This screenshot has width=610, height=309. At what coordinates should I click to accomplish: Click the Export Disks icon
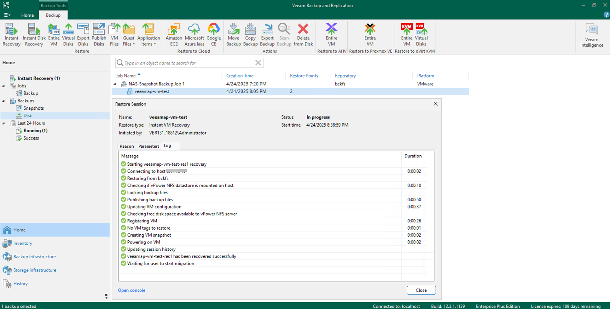pyautogui.click(x=83, y=35)
